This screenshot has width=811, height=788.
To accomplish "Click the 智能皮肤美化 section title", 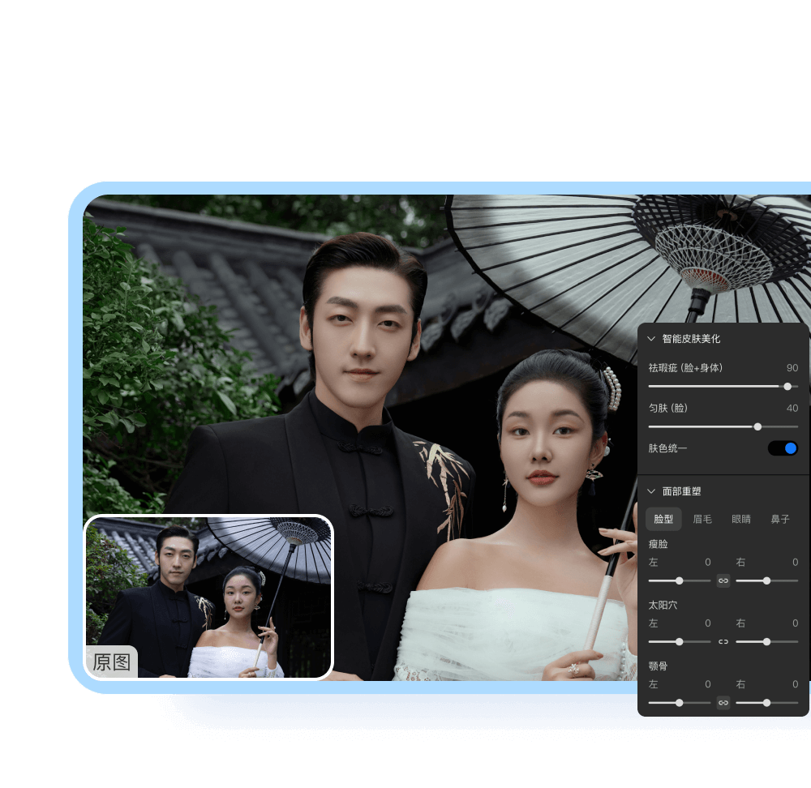I will pos(691,339).
